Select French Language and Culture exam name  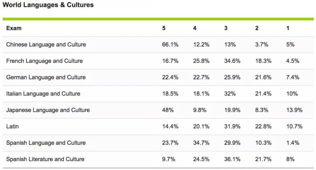(x=44, y=61)
